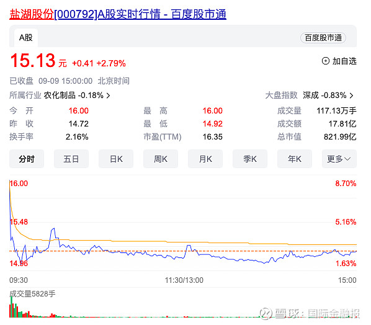Image resolution: width=371 pixels, height=325 pixels.
Task: Expand the 深成 -0.83% chevron arrow
Action: 352,96
